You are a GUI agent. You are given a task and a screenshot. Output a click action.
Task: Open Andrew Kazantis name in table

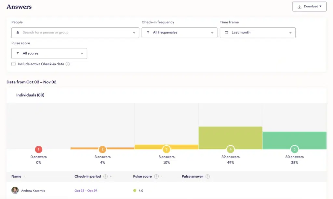(x=33, y=191)
